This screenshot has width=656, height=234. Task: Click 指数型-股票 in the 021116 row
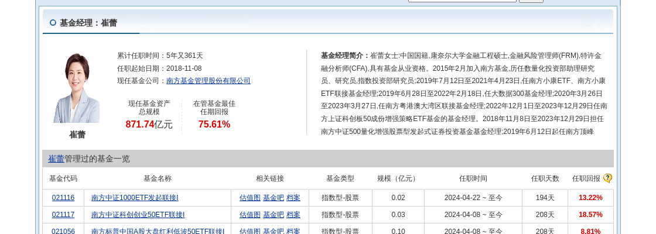coord(340,198)
